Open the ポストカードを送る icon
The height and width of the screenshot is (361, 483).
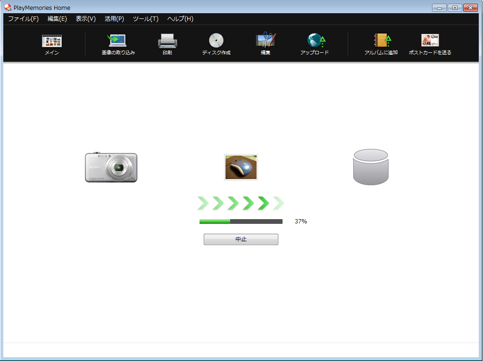(x=430, y=41)
